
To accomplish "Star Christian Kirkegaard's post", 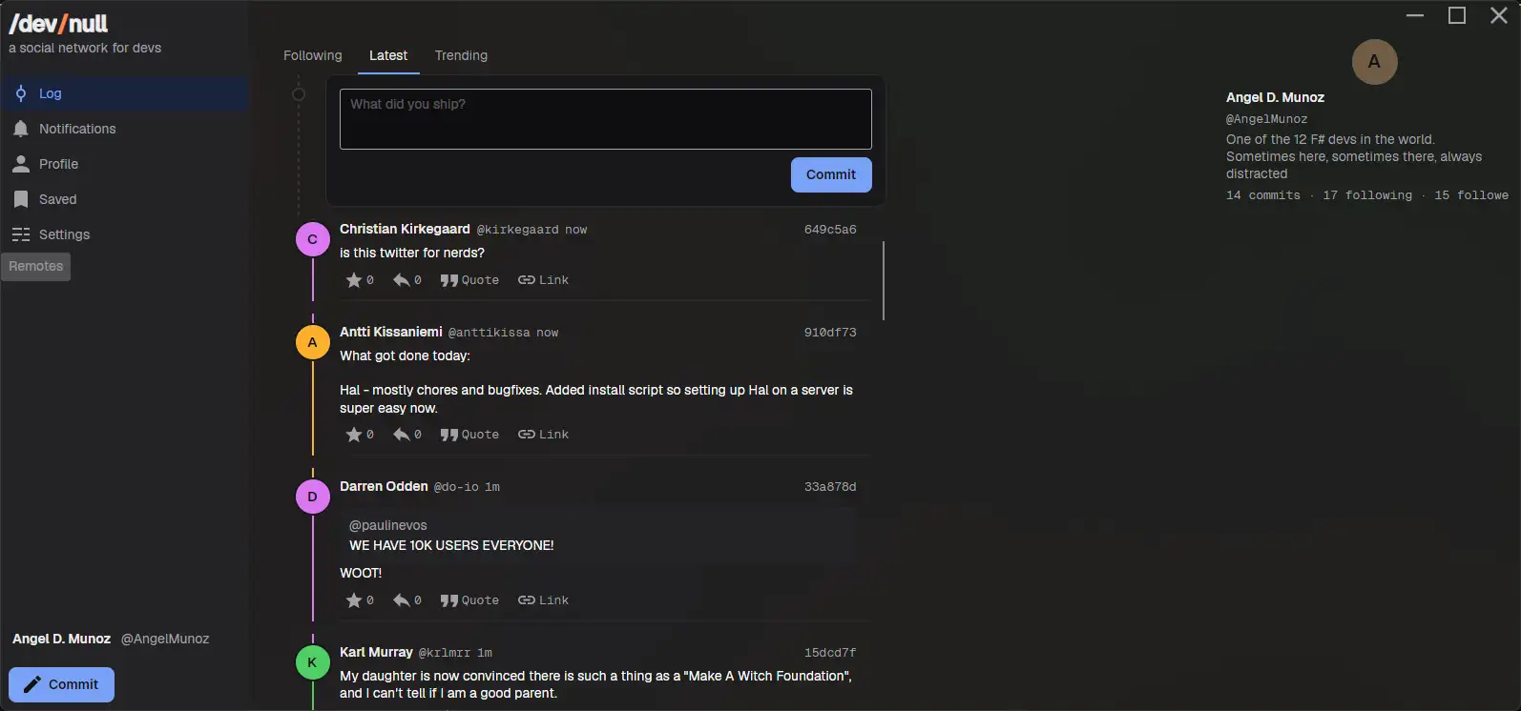I will coord(360,280).
